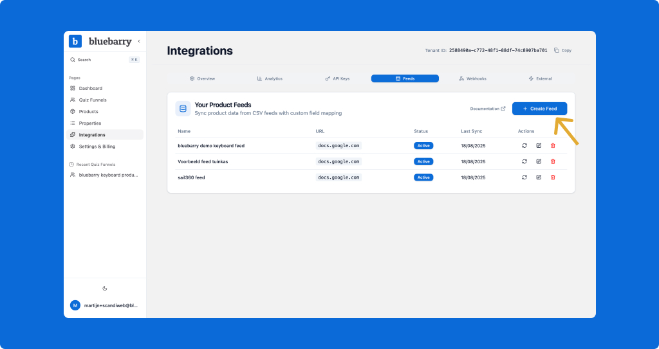Image resolution: width=659 pixels, height=349 pixels.
Task: Sync the sail360 feed
Action: pyautogui.click(x=524, y=177)
